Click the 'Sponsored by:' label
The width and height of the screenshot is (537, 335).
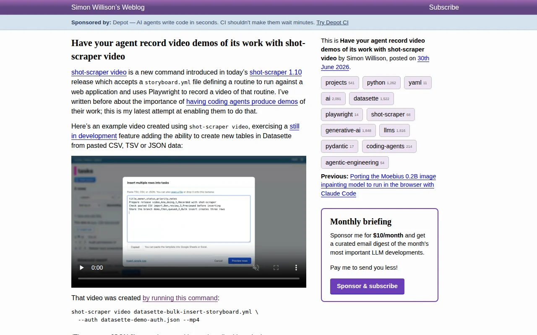91,23
